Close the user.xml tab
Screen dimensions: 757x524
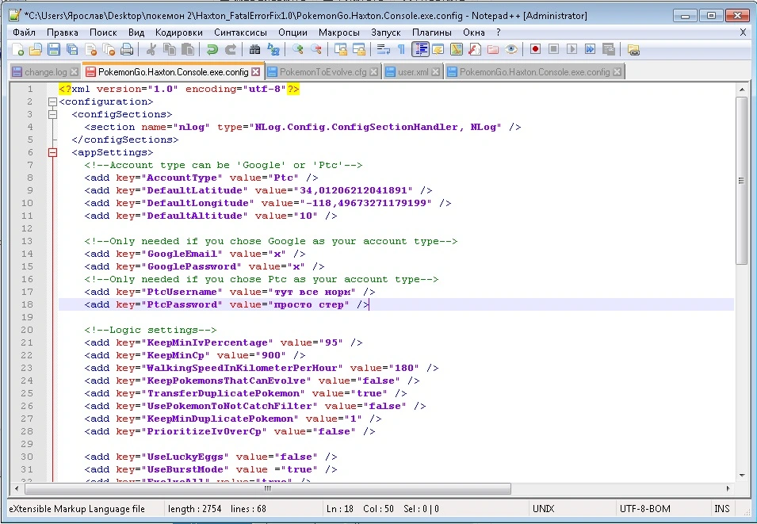coord(435,72)
